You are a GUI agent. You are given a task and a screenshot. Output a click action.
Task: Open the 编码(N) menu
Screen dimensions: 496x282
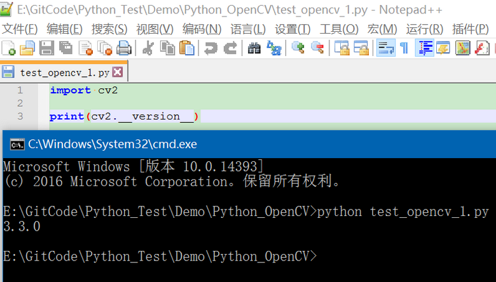click(202, 29)
